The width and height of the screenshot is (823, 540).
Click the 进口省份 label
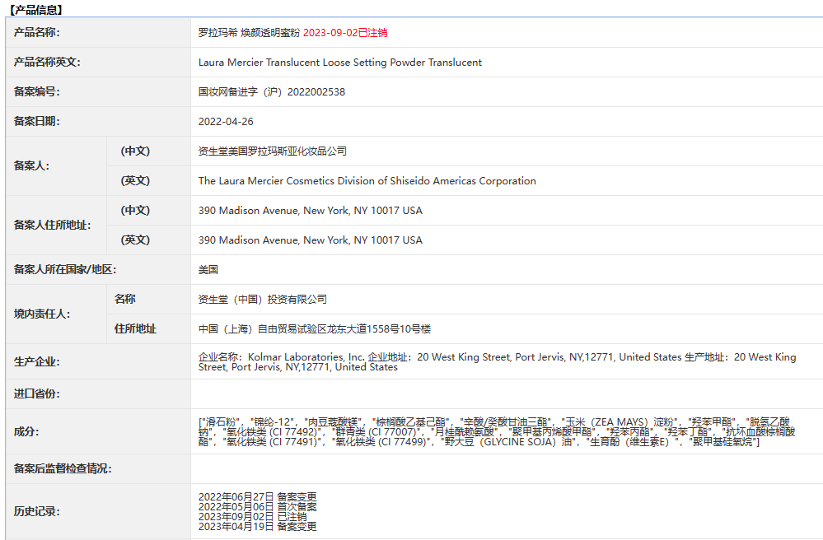pyautogui.click(x=37, y=393)
